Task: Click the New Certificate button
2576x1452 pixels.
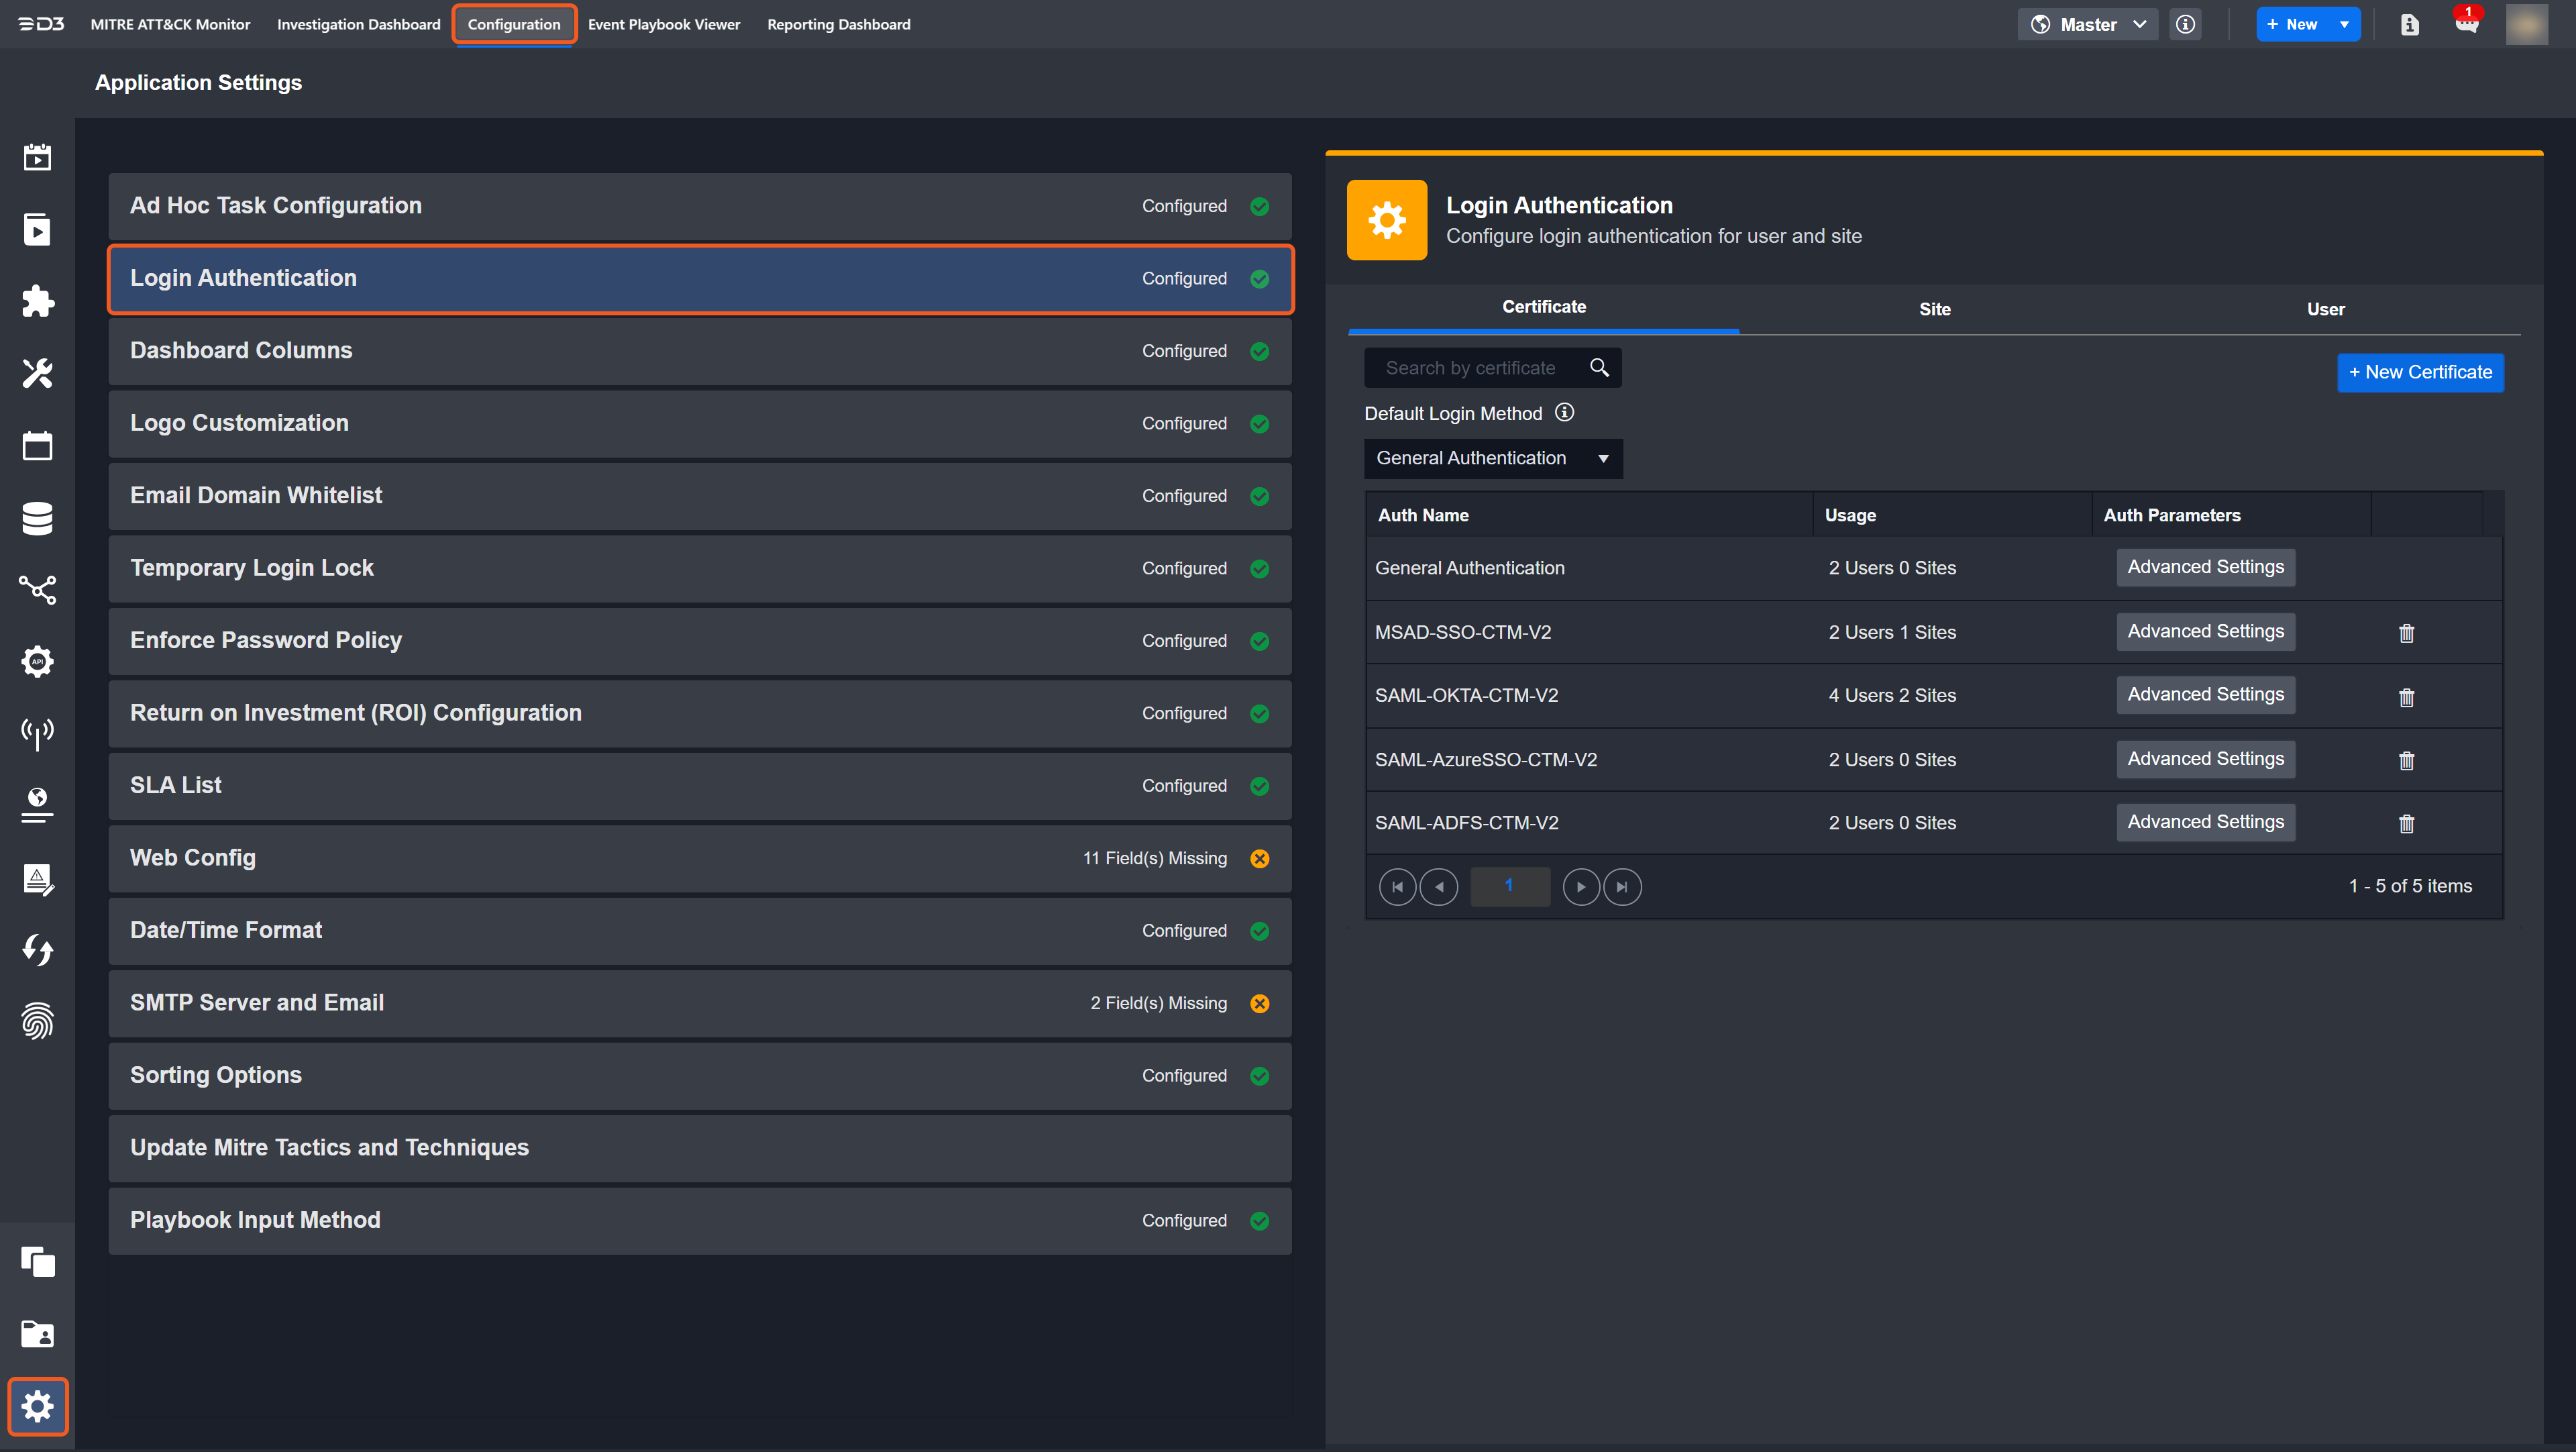Action: click(2420, 372)
